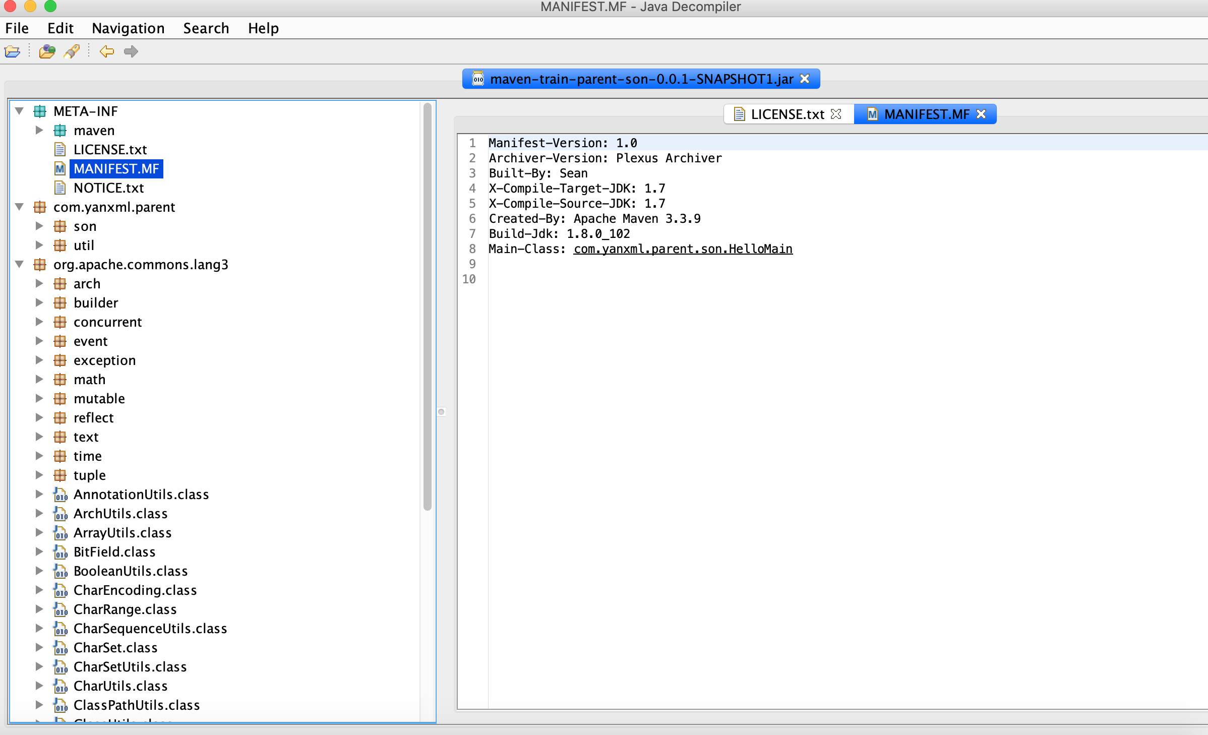This screenshot has height=735, width=1208.
Task: Click the Forward navigation arrow icon
Action: pyautogui.click(x=131, y=51)
